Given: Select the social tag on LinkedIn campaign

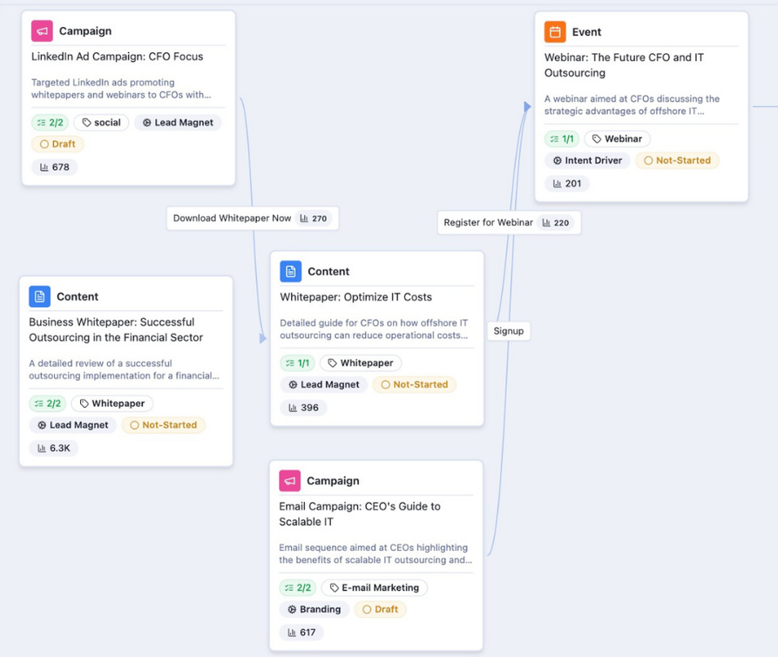Looking at the screenshot, I should pyautogui.click(x=101, y=123).
